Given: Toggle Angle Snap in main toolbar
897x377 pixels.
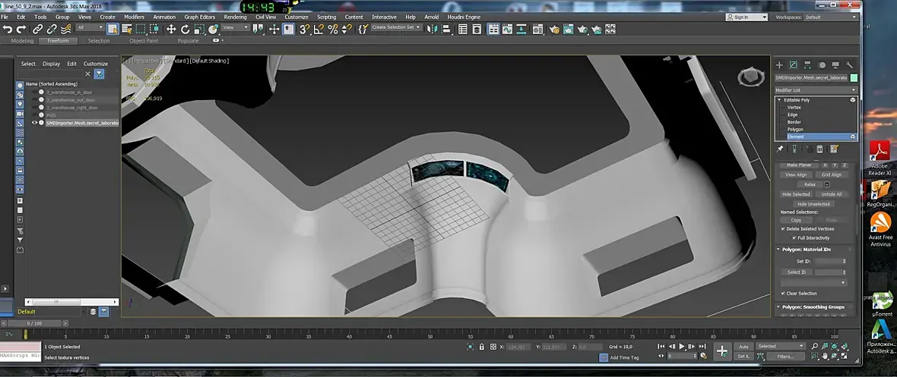Looking at the screenshot, I should coord(319,29).
